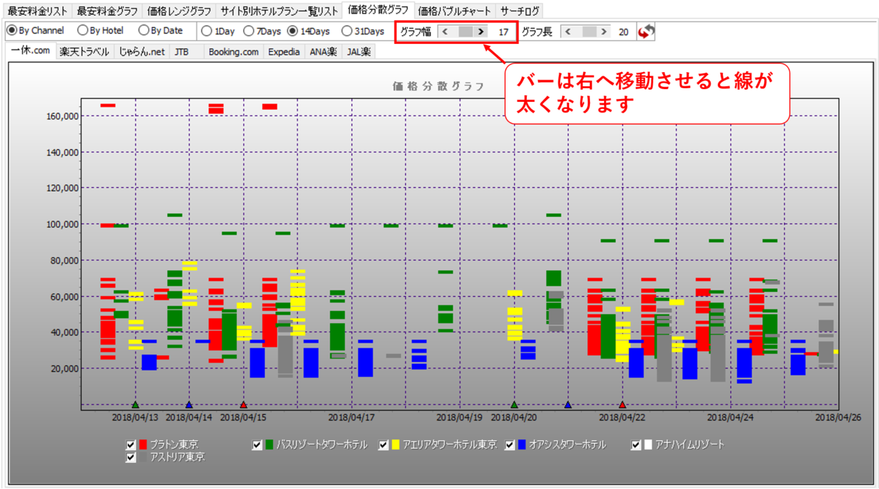Click the red triangle marker at 2018/04/22
The width and height of the screenshot is (879, 489).
pyautogui.click(x=622, y=405)
